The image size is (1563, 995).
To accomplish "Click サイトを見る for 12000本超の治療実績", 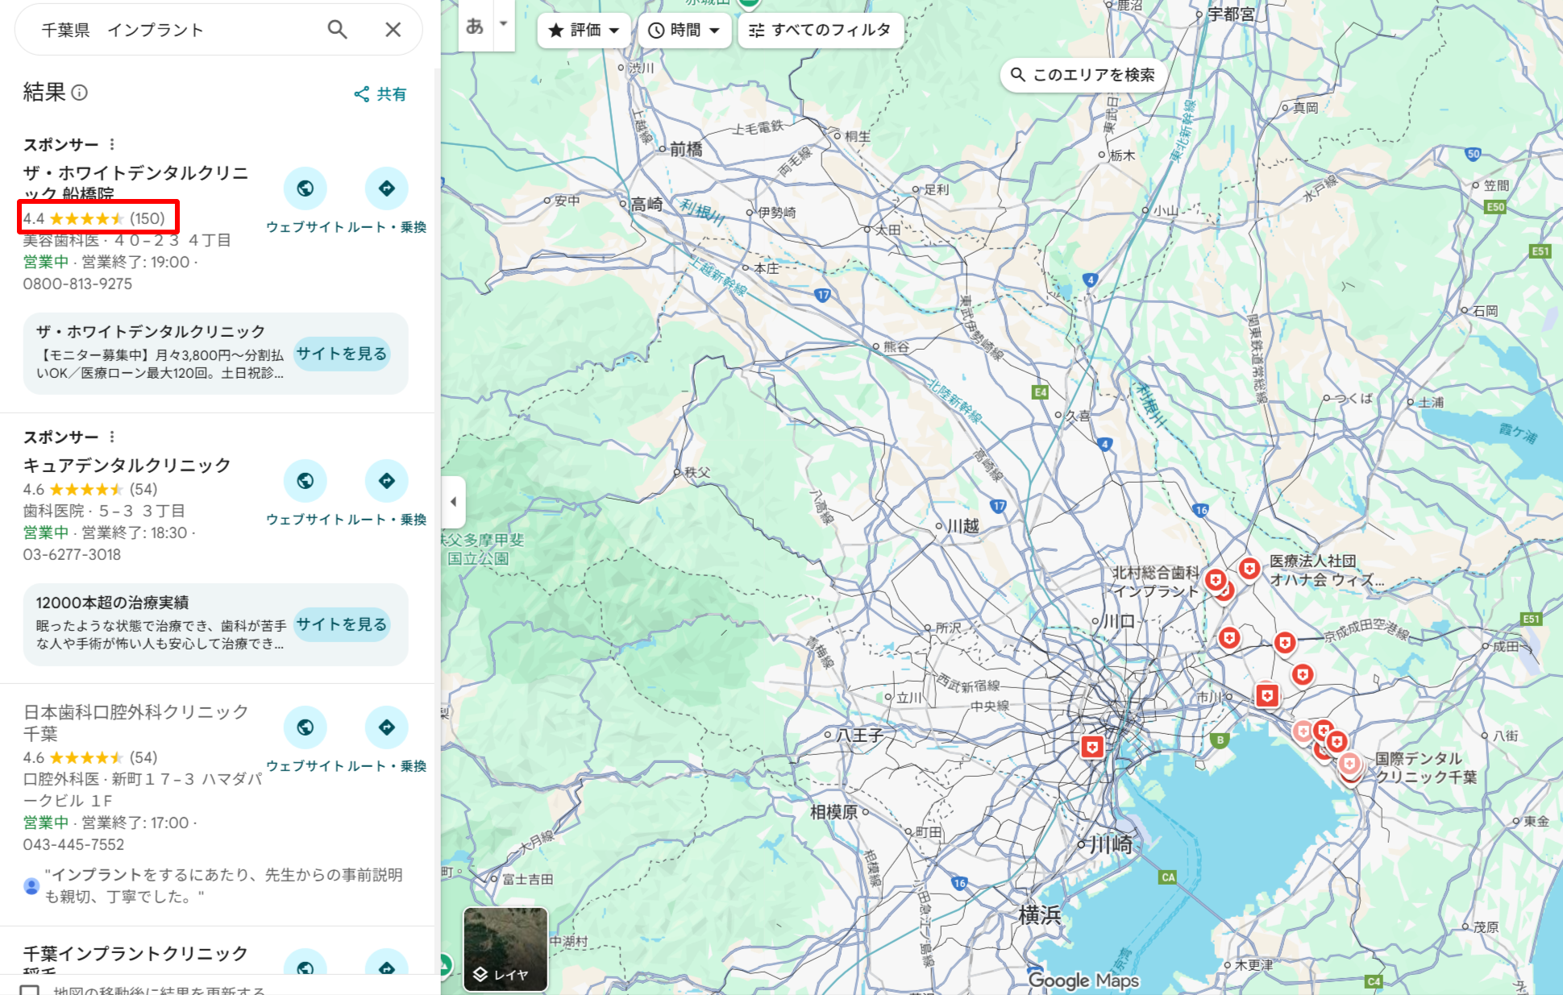I will [341, 624].
